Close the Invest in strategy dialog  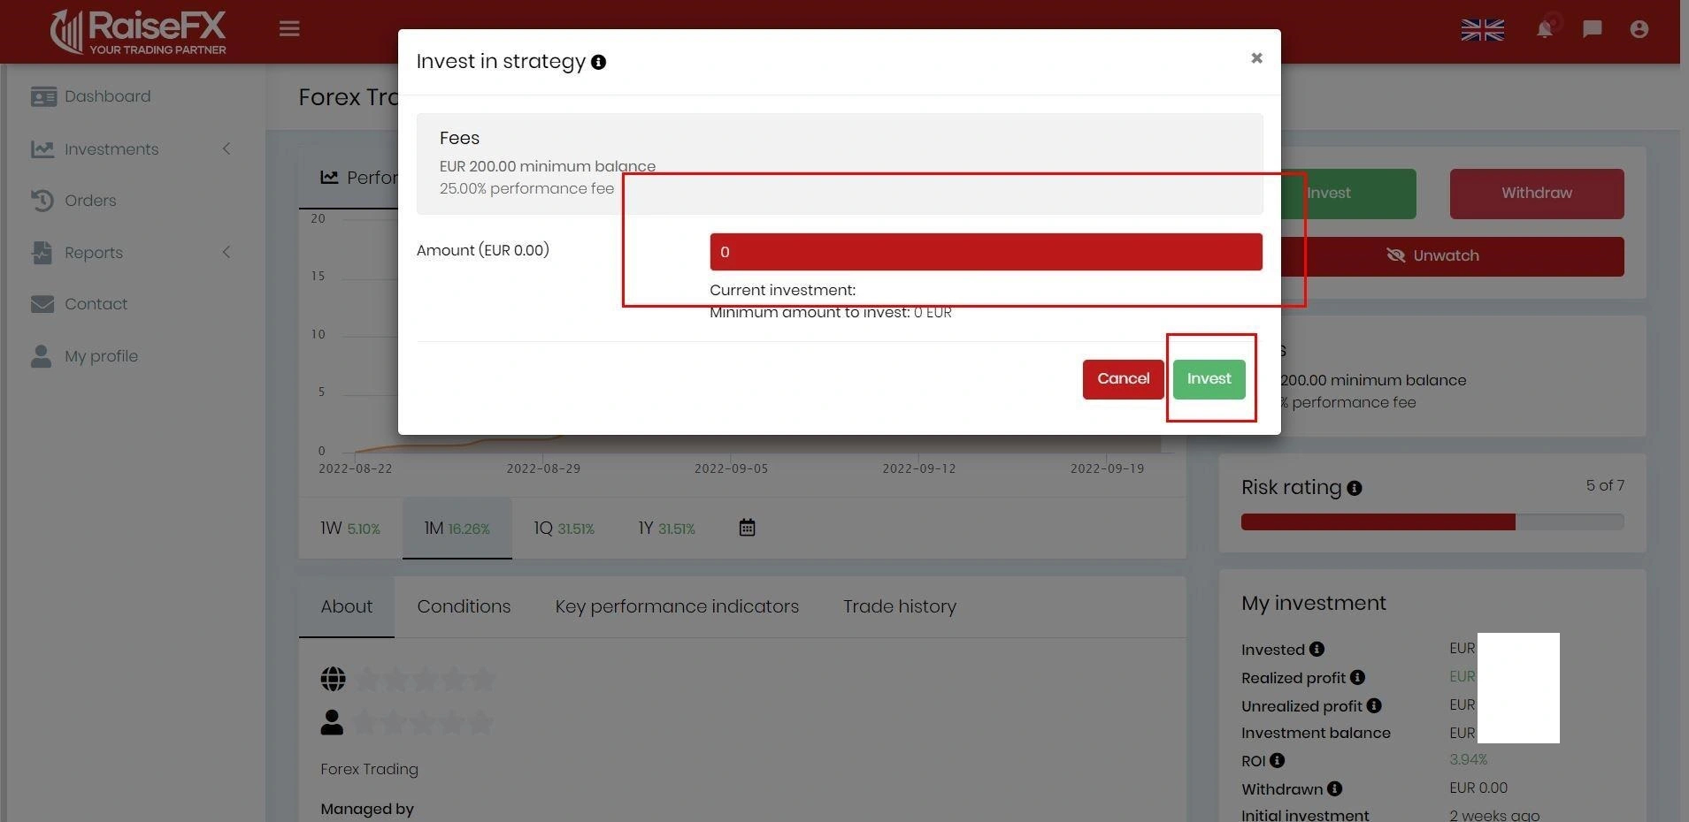click(x=1255, y=58)
